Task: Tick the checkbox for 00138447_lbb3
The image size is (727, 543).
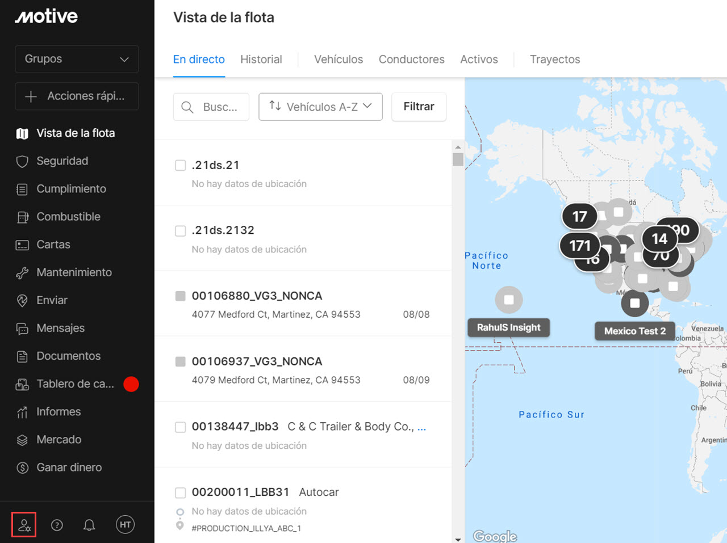Action: (180, 427)
